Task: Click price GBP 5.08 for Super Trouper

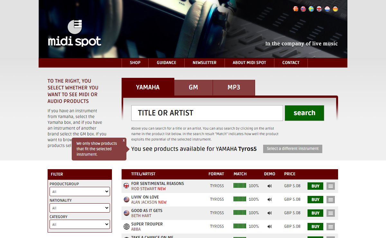Action: (x=292, y=226)
